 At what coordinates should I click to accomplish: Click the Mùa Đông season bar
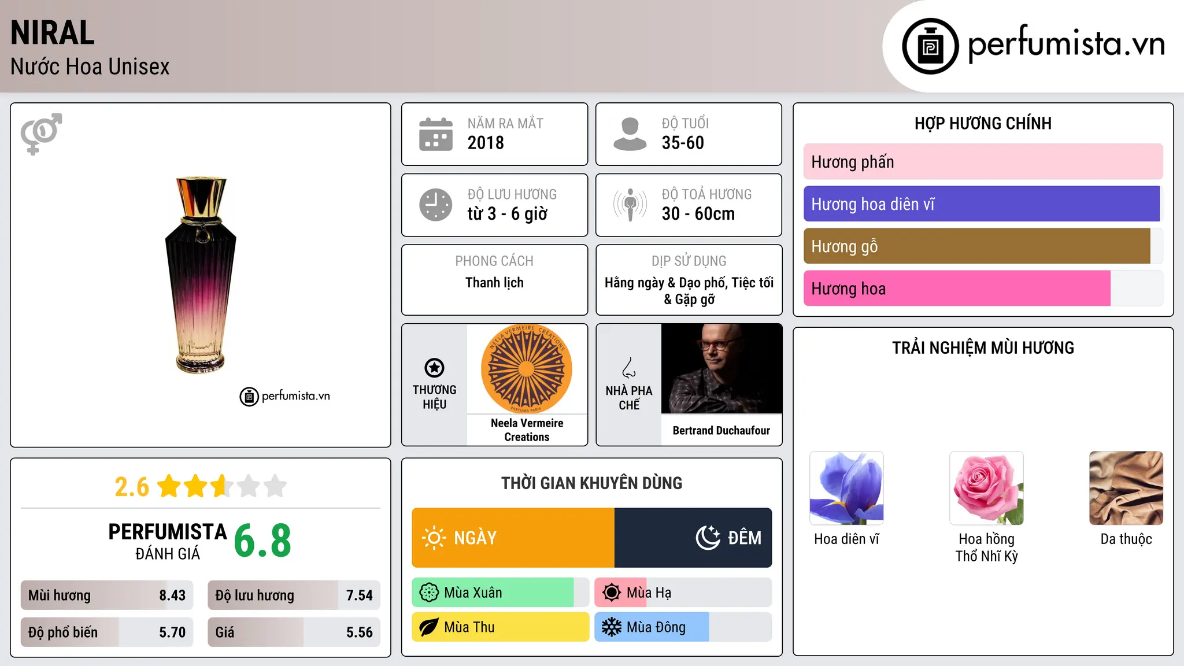[683, 627]
